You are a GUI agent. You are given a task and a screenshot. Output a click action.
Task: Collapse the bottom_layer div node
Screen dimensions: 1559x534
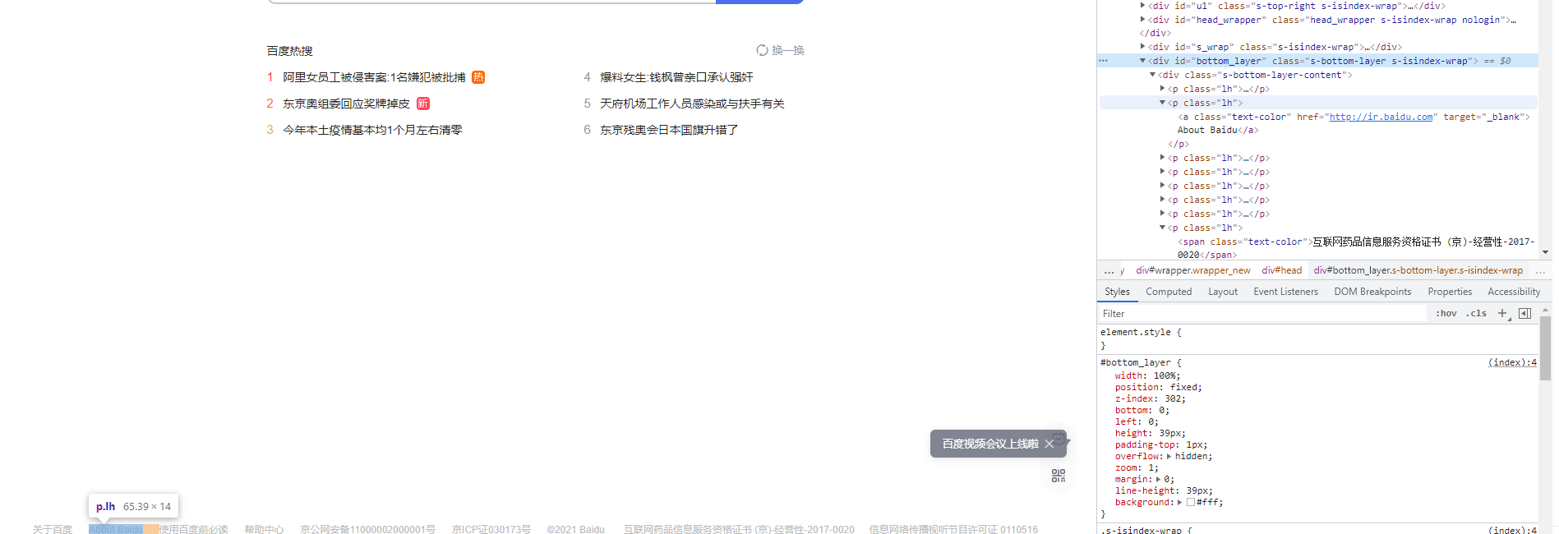[1143, 61]
